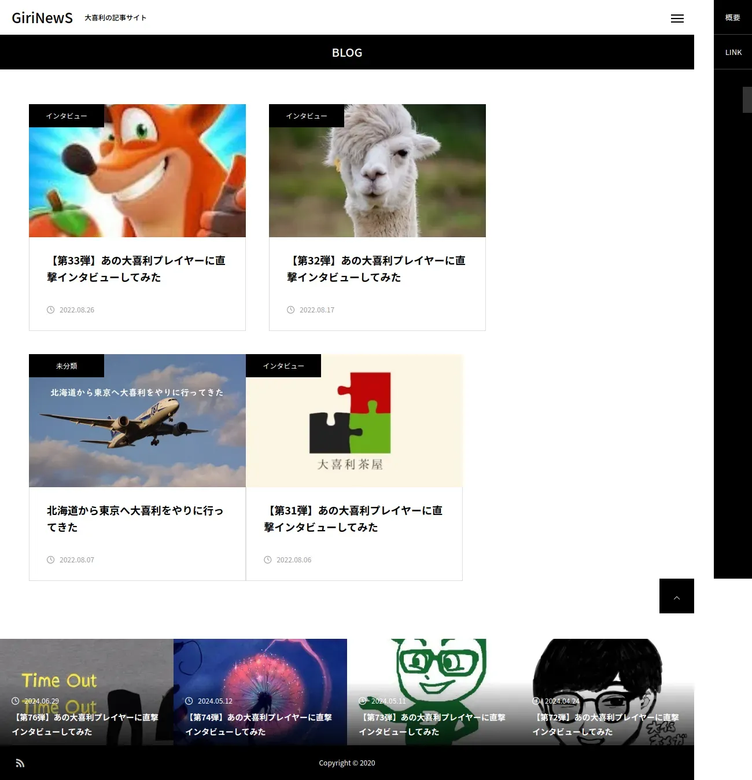The image size is (752, 780).
Task: Open the hamburger menu icon
Action: 677,19
